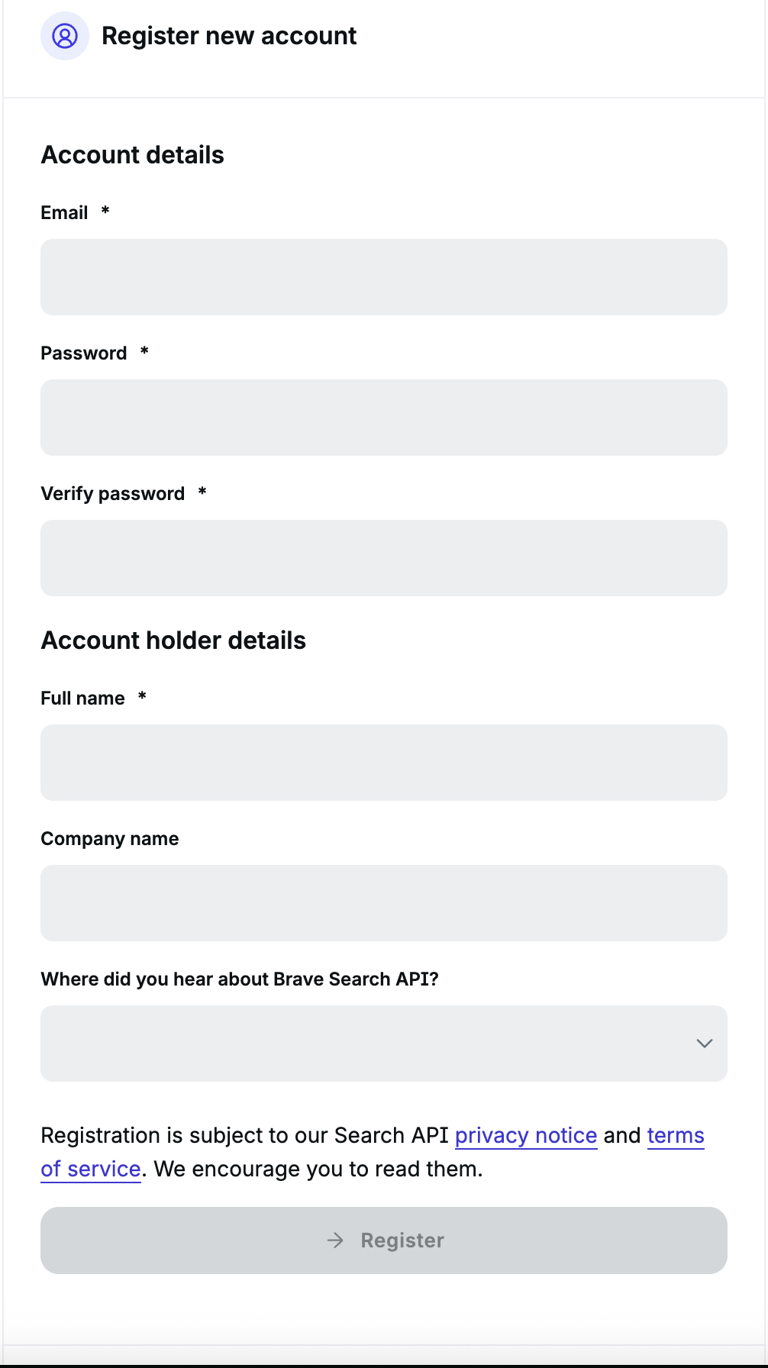The image size is (768, 1368).
Task: Click into the Password field
Action: point(383,418)
